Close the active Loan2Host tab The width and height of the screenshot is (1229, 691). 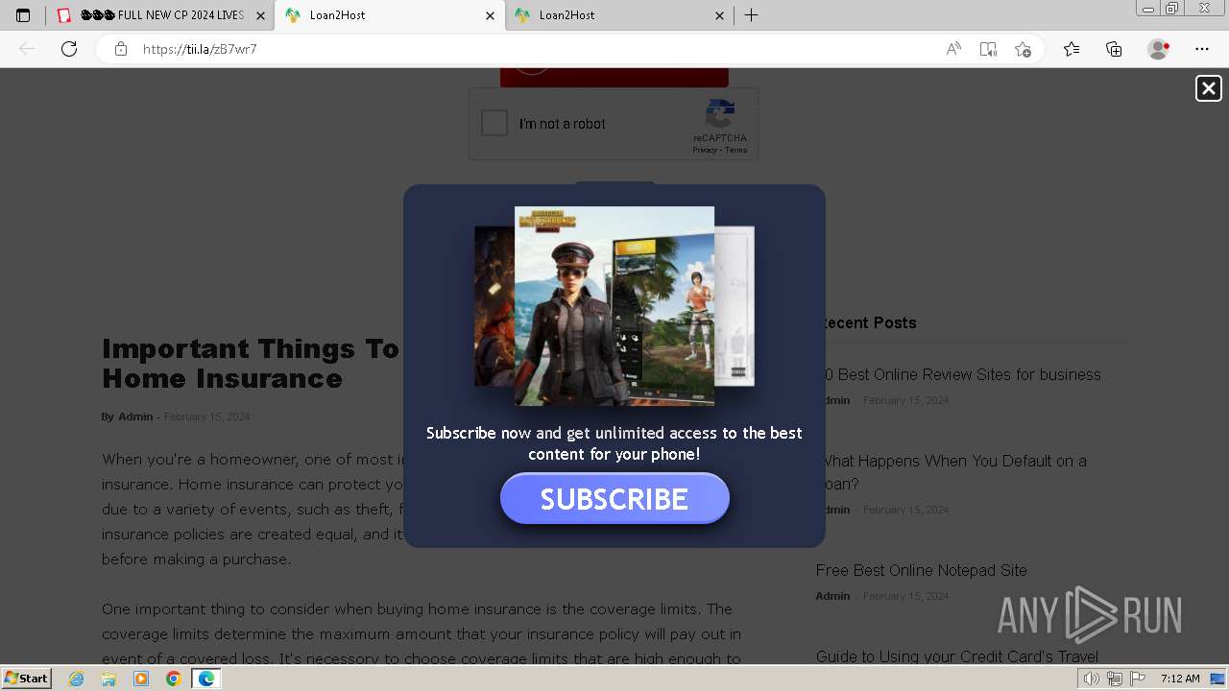(490, 15)
